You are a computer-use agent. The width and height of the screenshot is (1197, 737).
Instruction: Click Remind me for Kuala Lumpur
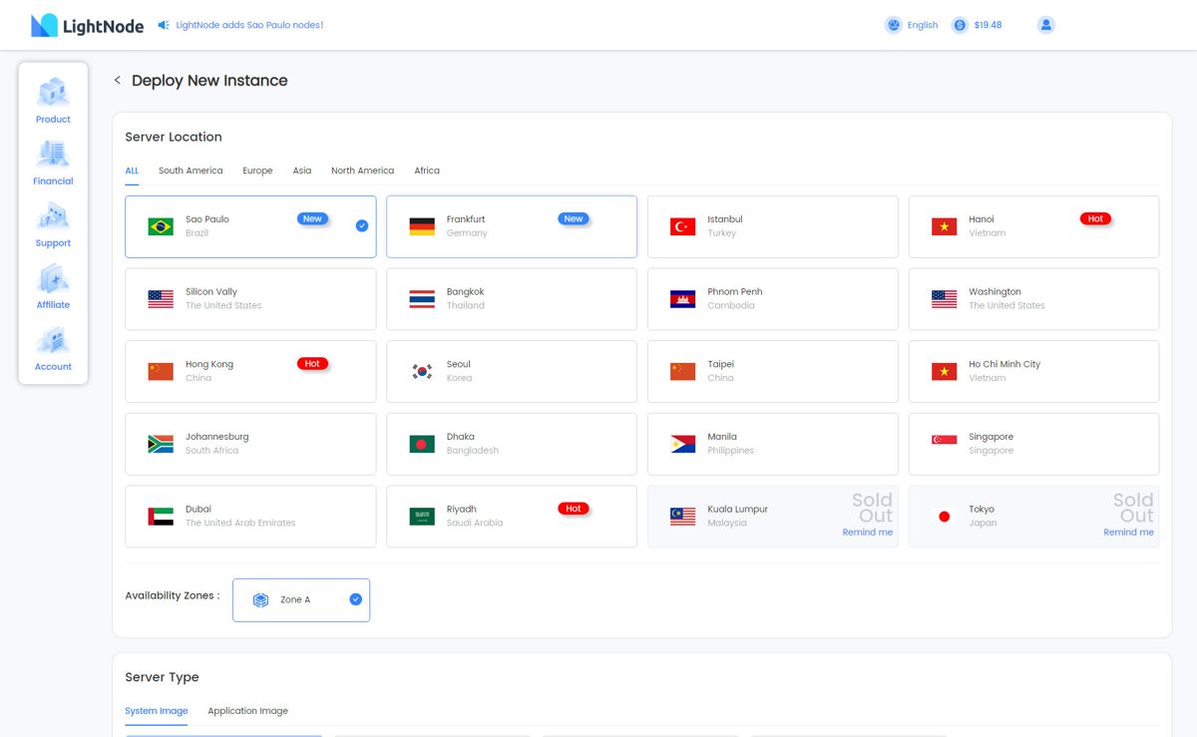pos(868,533)
